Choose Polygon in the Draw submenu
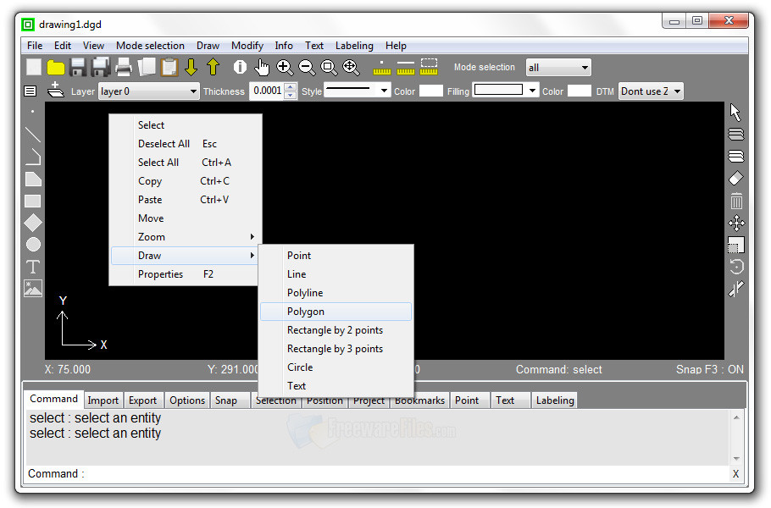 [x=336, y=312]
